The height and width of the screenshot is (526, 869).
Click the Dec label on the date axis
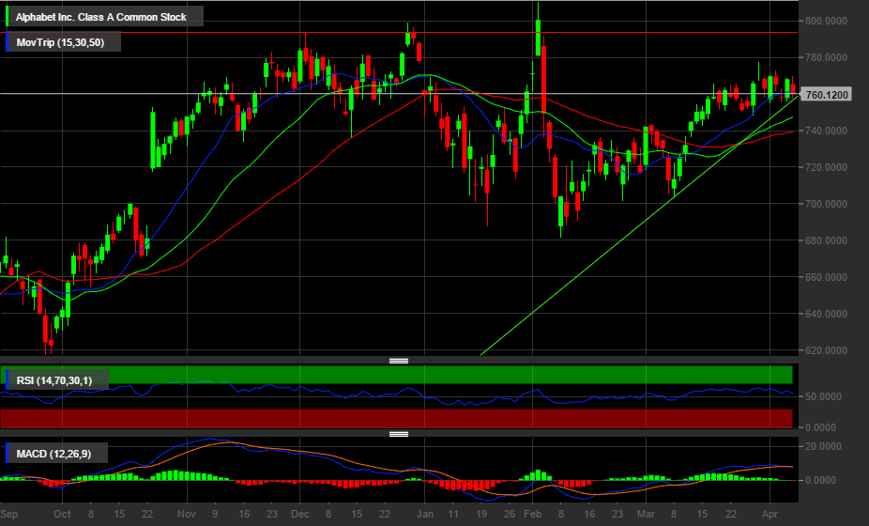point(299,514)
